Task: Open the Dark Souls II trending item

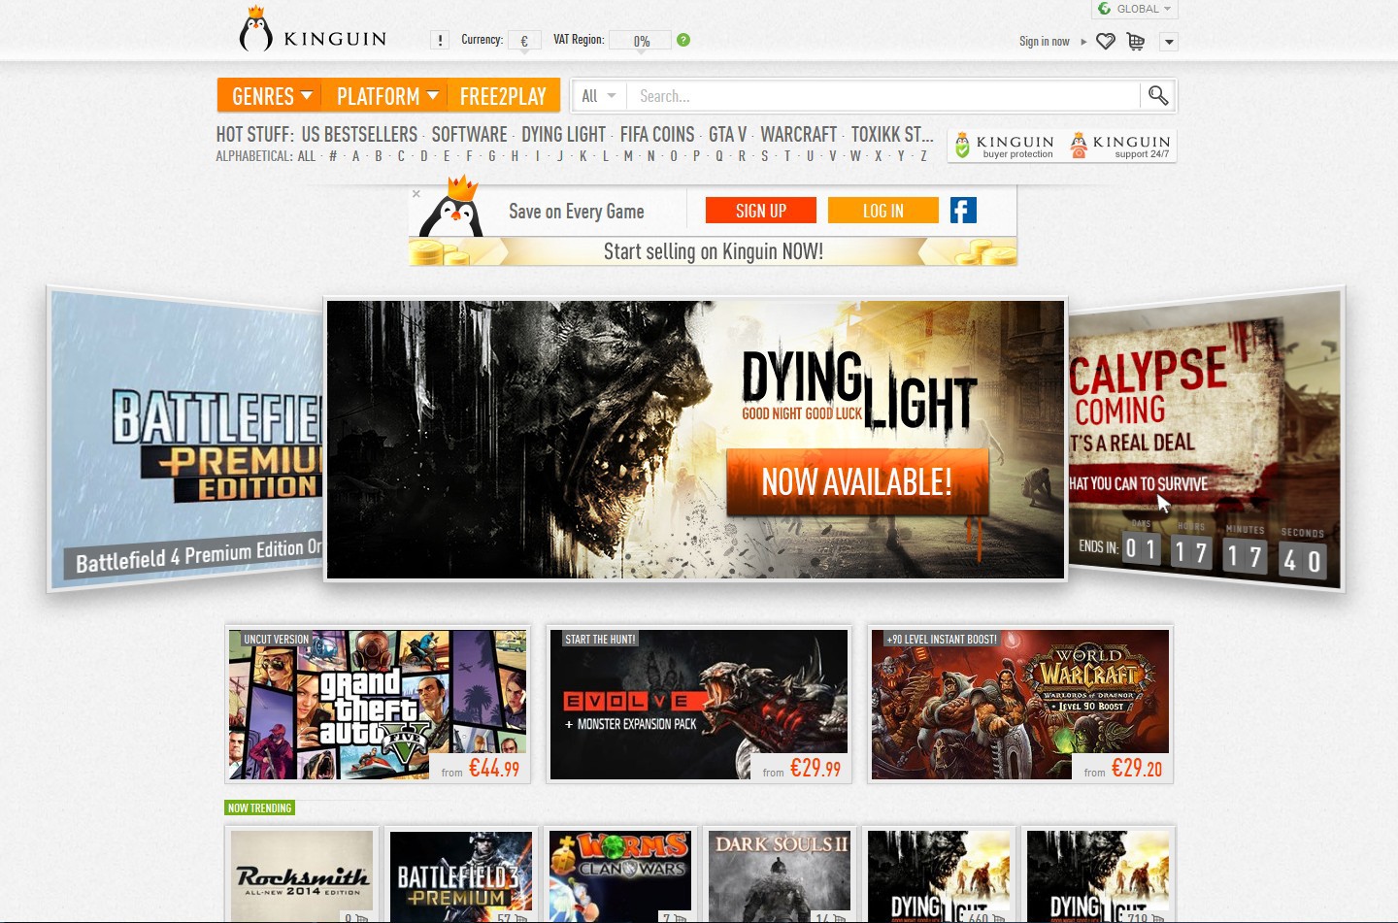Action: click(781, 875)
